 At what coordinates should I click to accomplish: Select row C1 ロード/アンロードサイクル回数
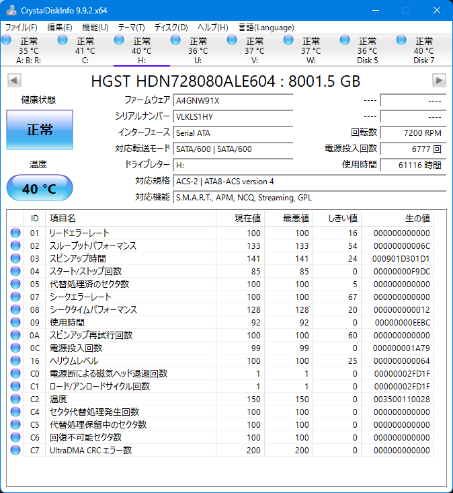tap(220, 386)
